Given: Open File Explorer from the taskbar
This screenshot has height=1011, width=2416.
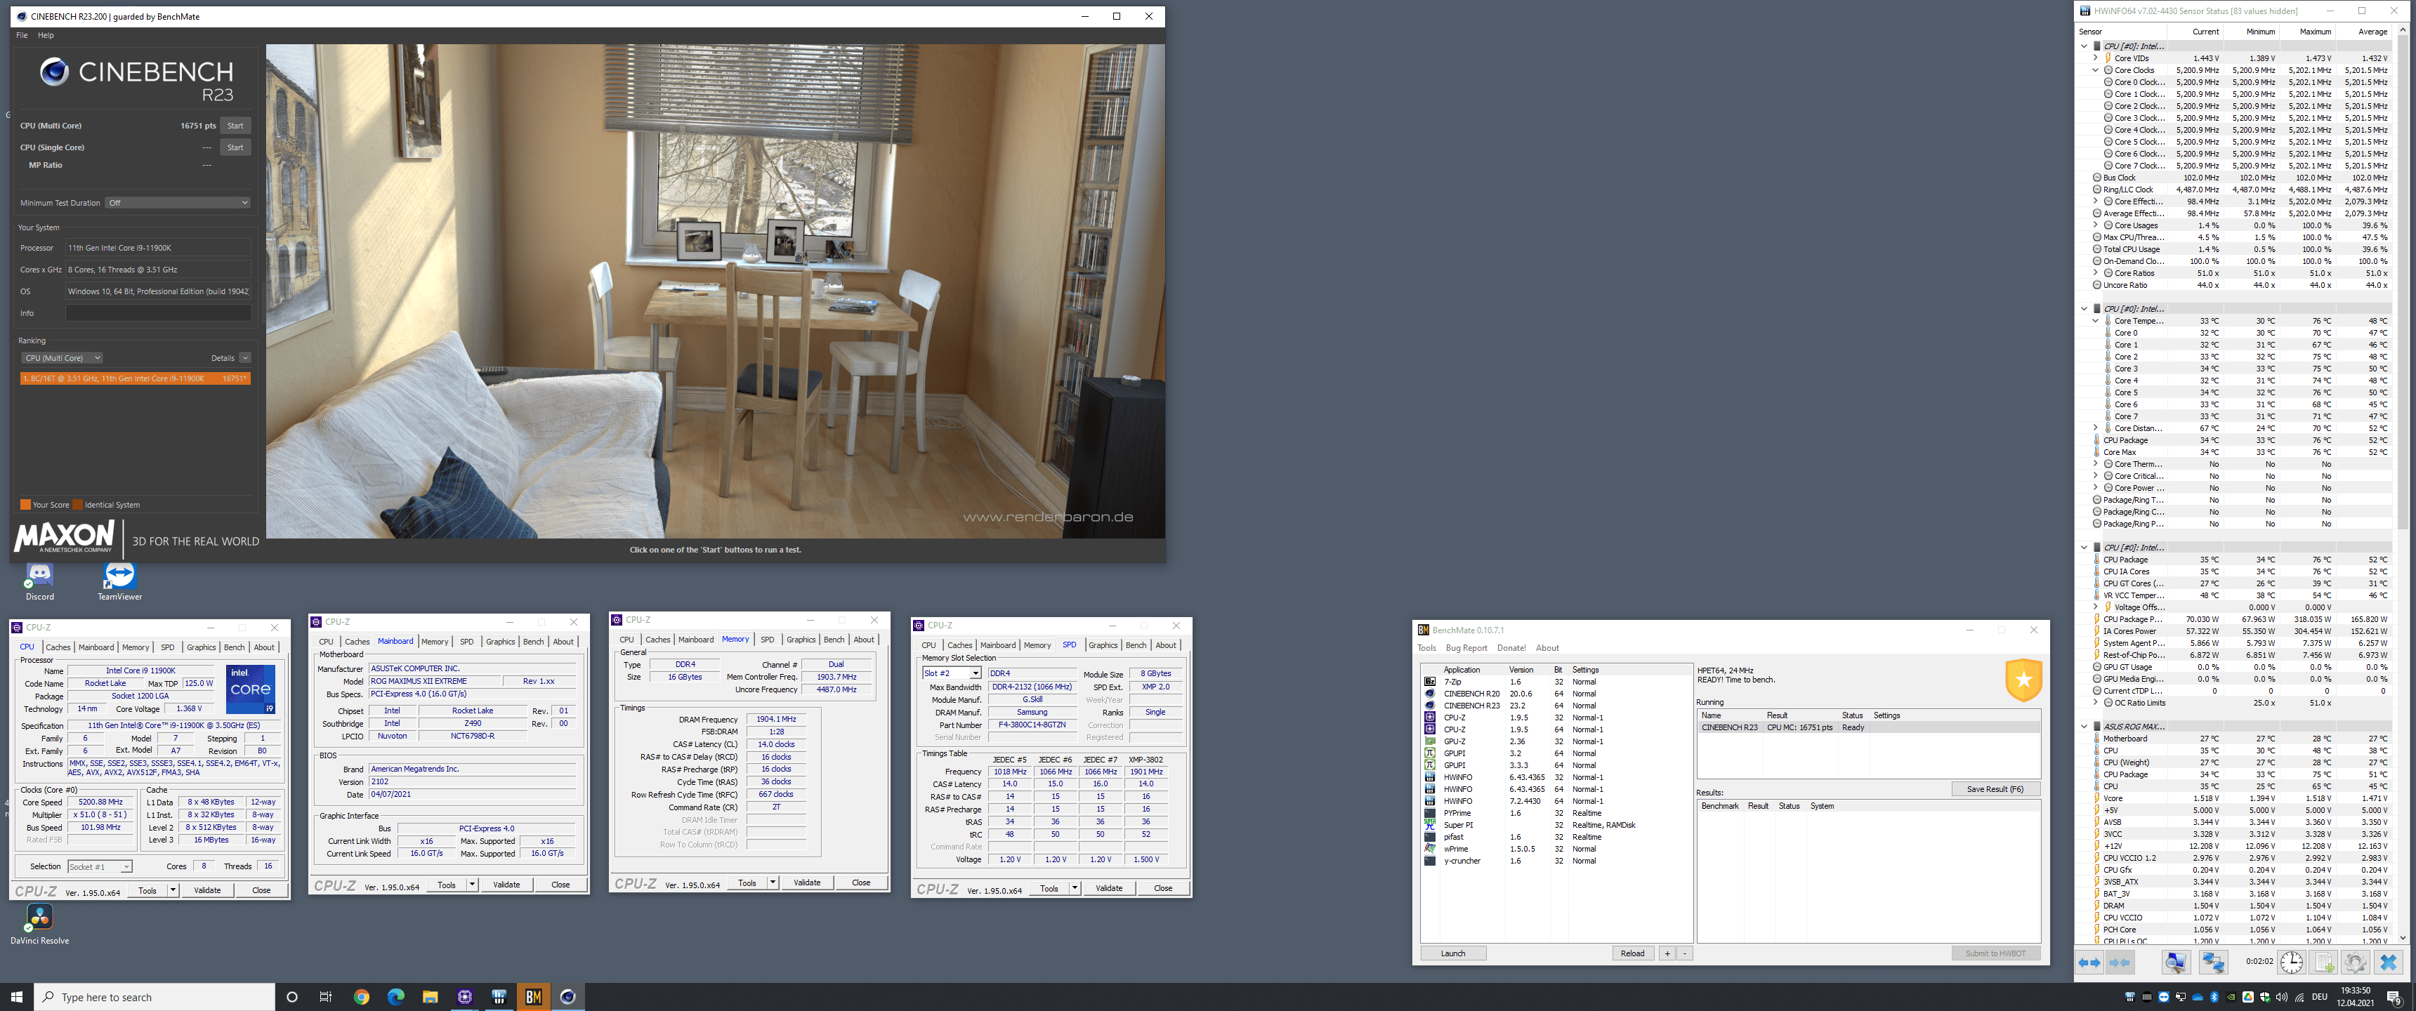Looking at the screenshot, I should coord(430,997).
